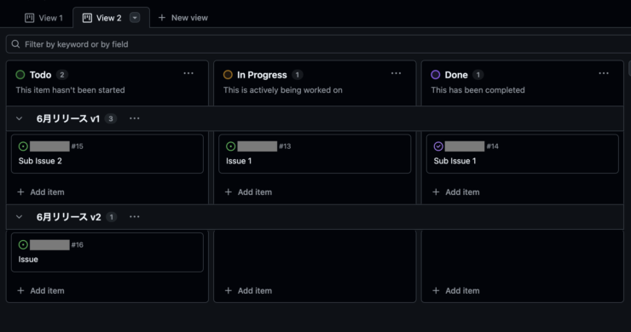Open the Sub Issue 1 card

pyautogui.click(x=523, y=154)
